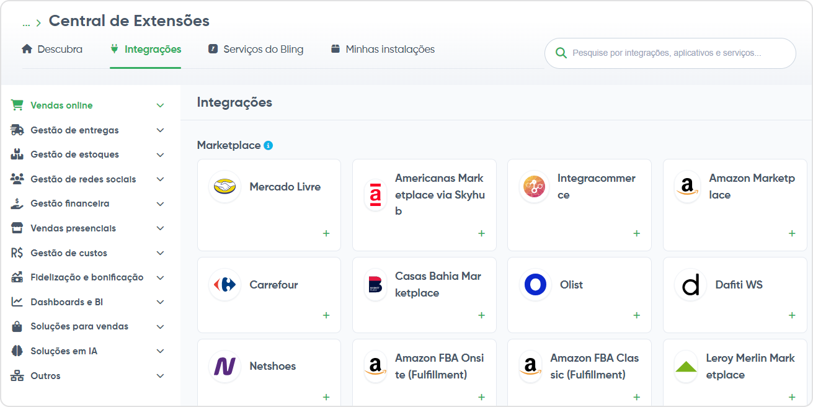This screenshot has height=407, width=813.
Task: Click the Americanas Marketplace logo icon
Action: (375, 195)
